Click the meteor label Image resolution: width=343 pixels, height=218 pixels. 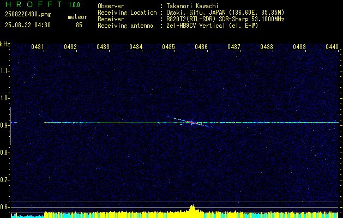77,17
